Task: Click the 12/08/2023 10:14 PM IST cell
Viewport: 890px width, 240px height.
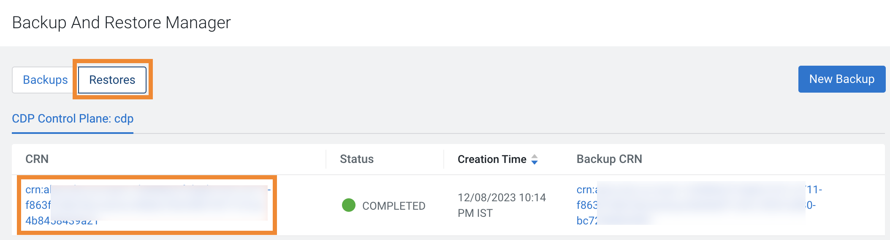Action: [x=502, y=205]
